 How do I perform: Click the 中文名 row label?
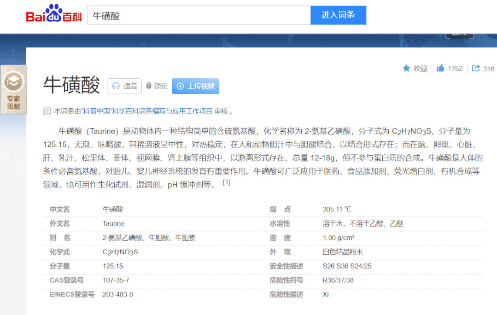coord(59,209)
